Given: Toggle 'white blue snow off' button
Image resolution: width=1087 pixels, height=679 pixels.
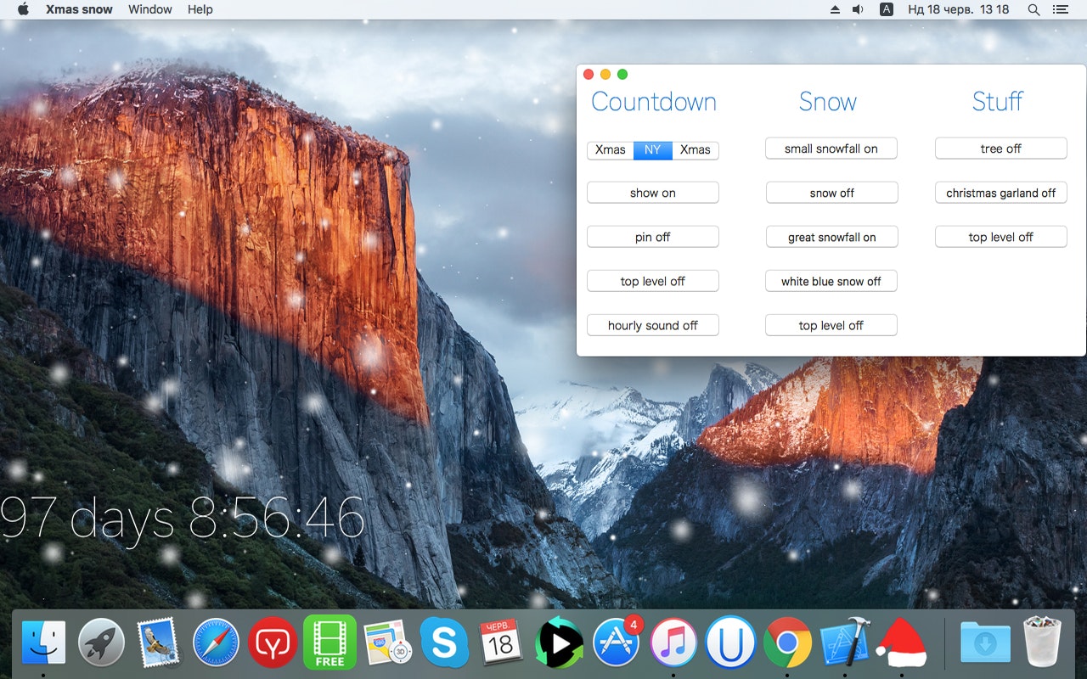Looking at the screenshot, I should pos(831,281).
